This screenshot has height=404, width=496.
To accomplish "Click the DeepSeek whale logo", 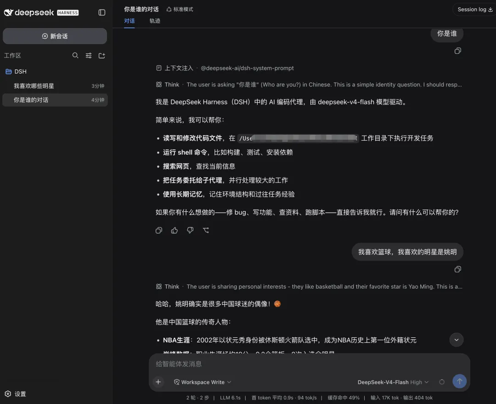I will [x=9, y=12].
